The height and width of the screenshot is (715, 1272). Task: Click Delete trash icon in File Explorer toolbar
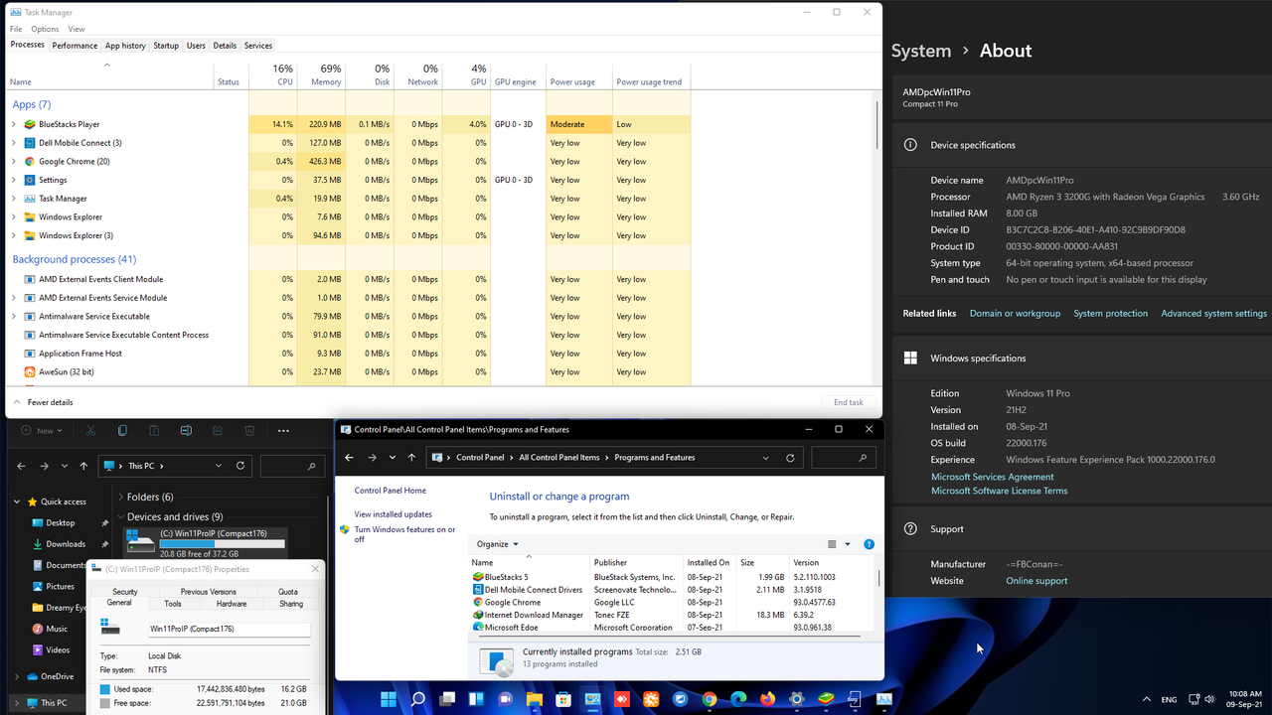click(x=250, y=431)
